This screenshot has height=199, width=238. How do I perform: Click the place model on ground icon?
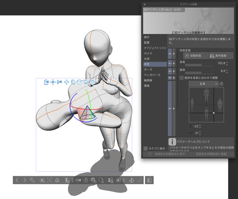click(x=57, y=180)
